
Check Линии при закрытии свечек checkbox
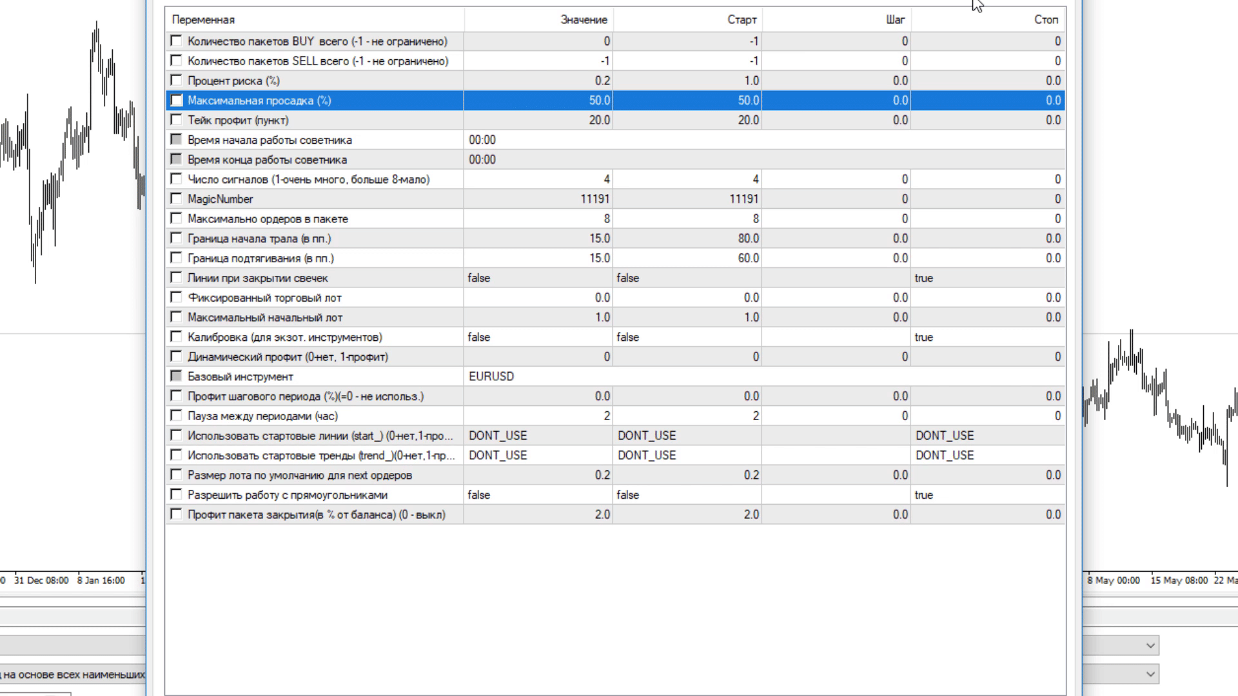point(176,278)
